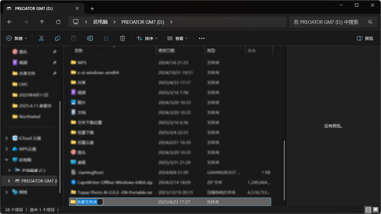Switch to details list view
This screenshot has width=381, height=214.
coord(368,210)
